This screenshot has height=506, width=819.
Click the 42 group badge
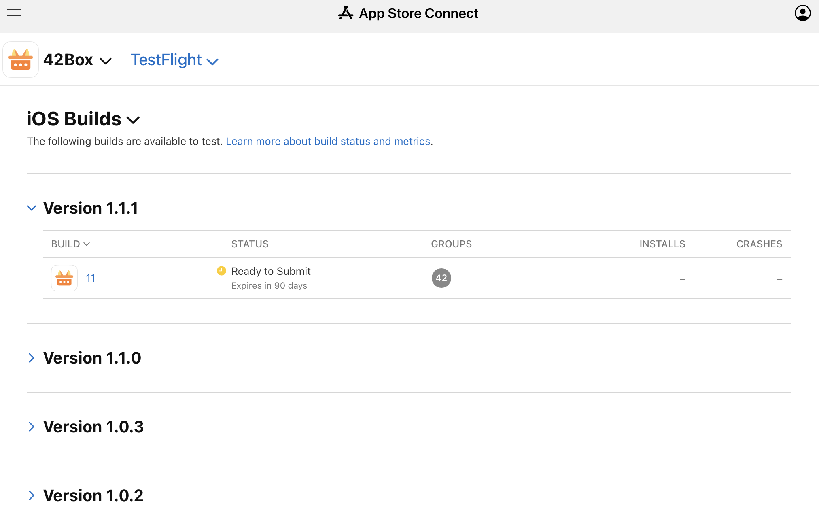[441, 278]
